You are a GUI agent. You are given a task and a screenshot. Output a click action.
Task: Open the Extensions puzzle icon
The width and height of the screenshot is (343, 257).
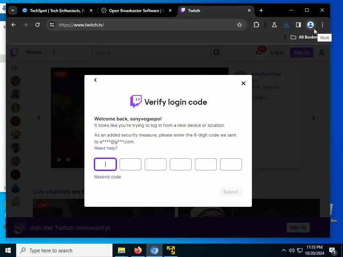(x=256, y=25)
